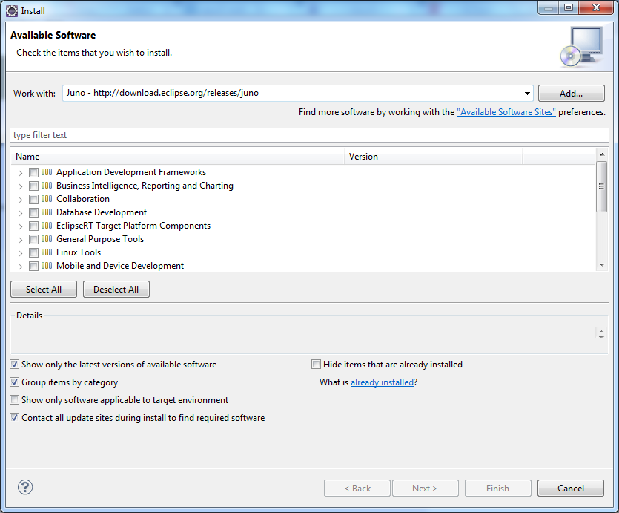The image size is (619, 513).
Task: Check the EclipseRT Target Platform Components checkbox
Action: coord(33,226)
